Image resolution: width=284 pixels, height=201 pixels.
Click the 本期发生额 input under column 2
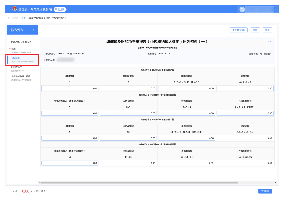point(128,88)
